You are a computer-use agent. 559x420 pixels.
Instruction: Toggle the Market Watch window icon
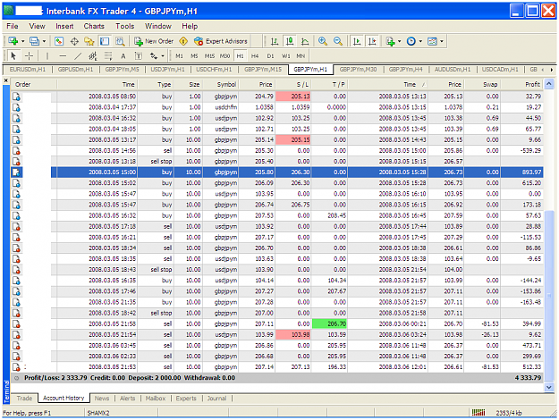(x=59, y=41)
